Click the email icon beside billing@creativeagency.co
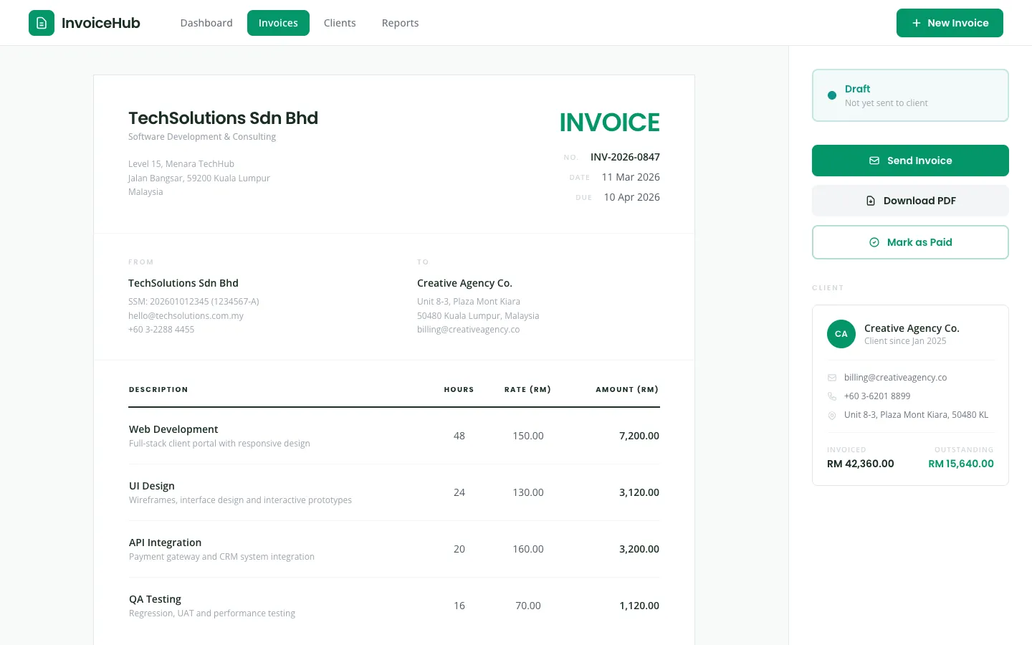1032x645 pixels. (832, 377)
